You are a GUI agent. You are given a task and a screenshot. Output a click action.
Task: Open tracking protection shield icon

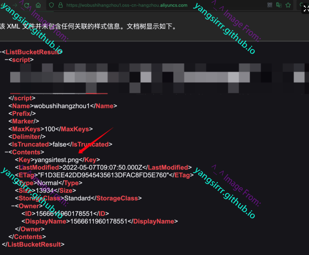pos(51,5)
